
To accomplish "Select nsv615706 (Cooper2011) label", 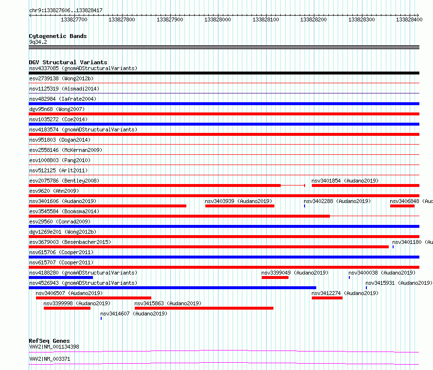I will (61, 252).
